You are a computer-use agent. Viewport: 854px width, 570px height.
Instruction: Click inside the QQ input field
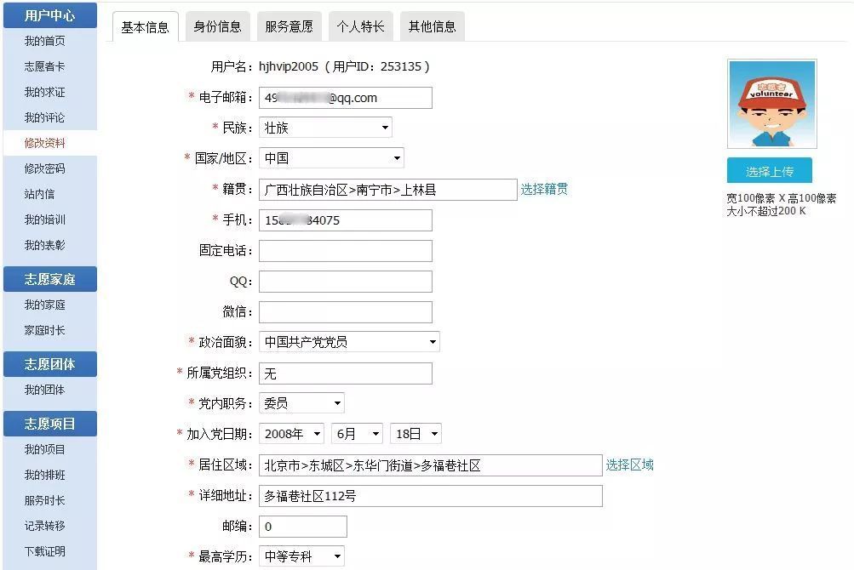click(345, 281)
